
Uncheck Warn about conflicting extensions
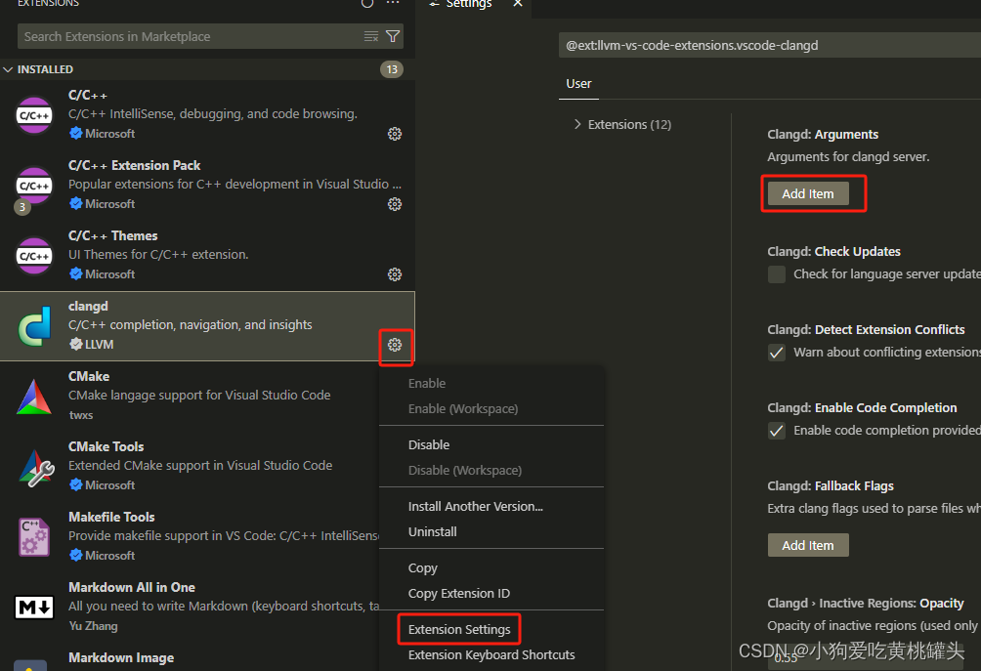pyautogui.click(x=776, y=352)
